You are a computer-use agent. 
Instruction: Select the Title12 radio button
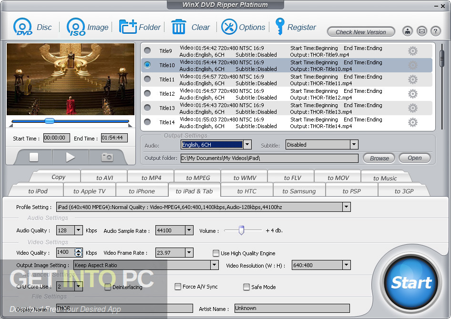[x=147, y=93]
